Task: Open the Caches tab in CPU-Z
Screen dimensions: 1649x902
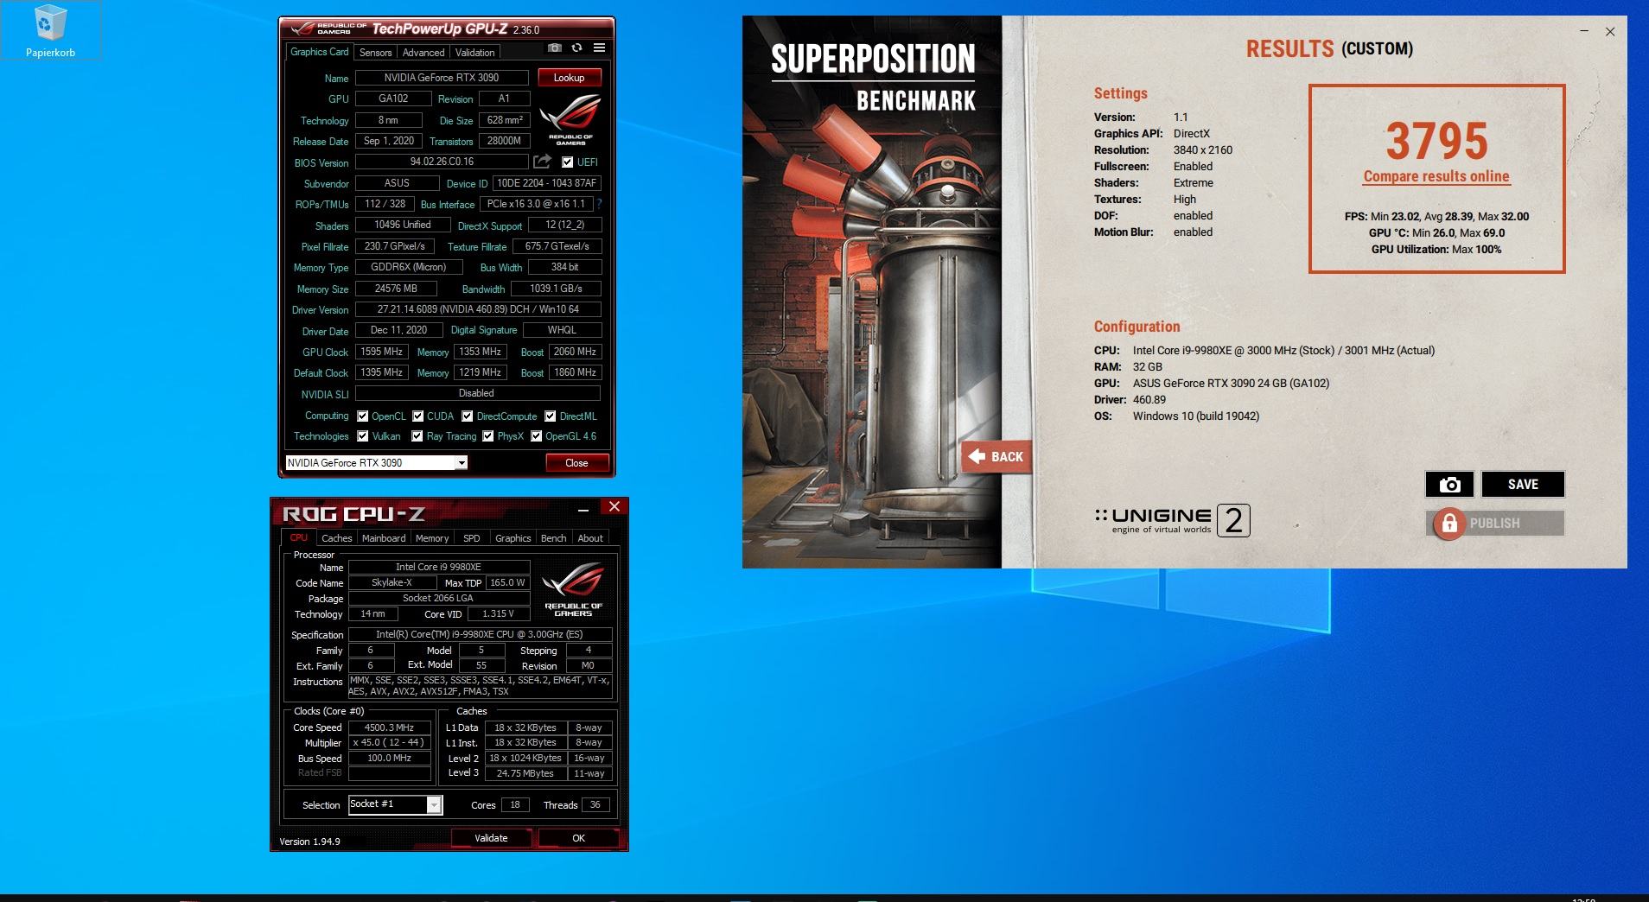Action: pyautogui.click(x=337, y=538)
